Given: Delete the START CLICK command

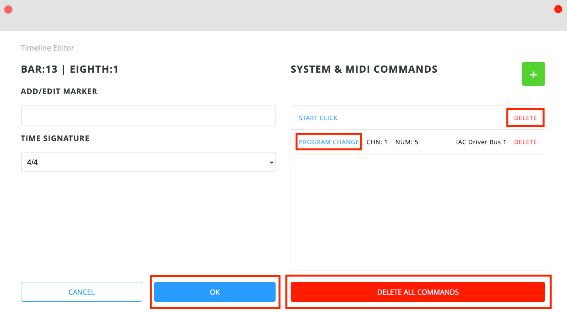Looking at the screenshot, I should [525, 118].
